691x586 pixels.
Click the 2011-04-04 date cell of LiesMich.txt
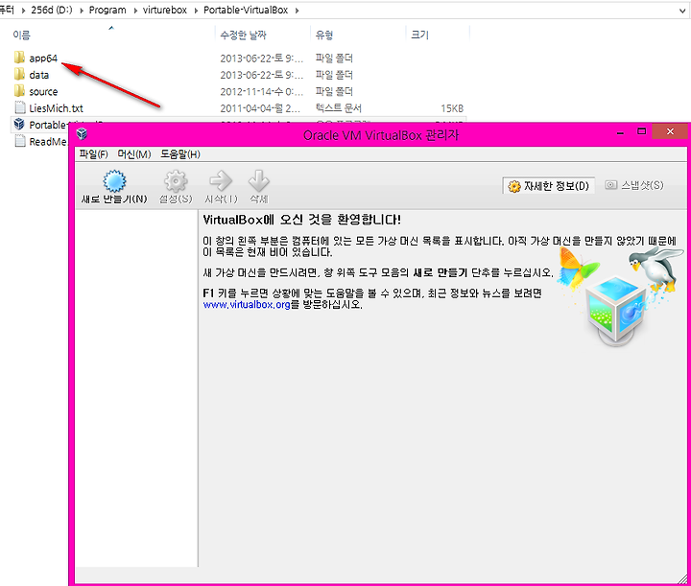(x=260, y=108)
